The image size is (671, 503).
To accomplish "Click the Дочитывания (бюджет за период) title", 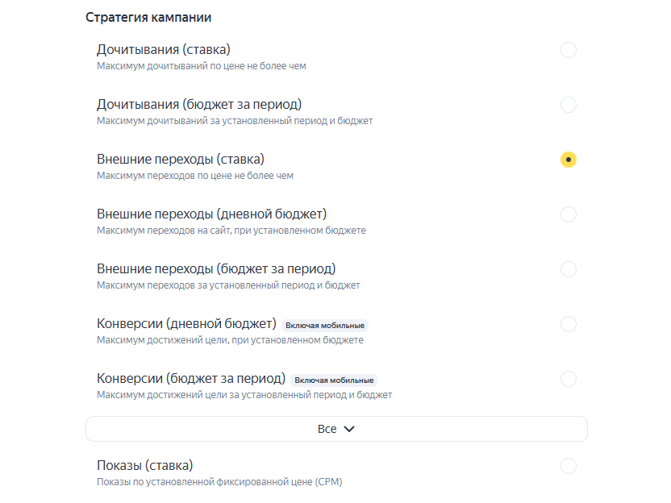I will (x=199, y=104).
